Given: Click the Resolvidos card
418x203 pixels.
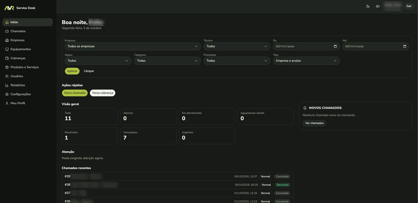Looking at the screenshot, I should (x=90, y=136).
